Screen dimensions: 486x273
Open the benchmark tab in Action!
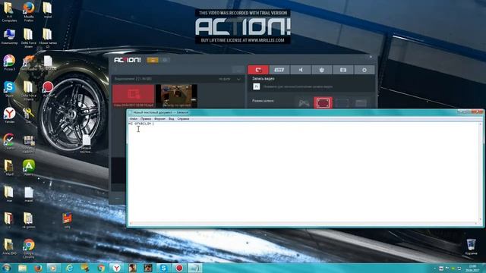coord(322,70)
